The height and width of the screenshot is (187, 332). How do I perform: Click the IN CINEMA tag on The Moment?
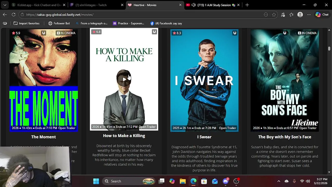[66, 33]
